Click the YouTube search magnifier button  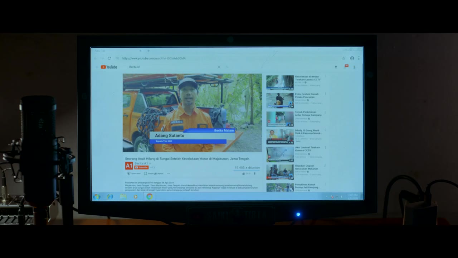pyautogui.click(x=227, y=67)
